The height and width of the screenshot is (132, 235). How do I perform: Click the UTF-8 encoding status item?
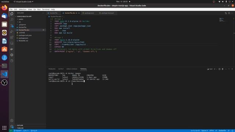pos(211,131)
